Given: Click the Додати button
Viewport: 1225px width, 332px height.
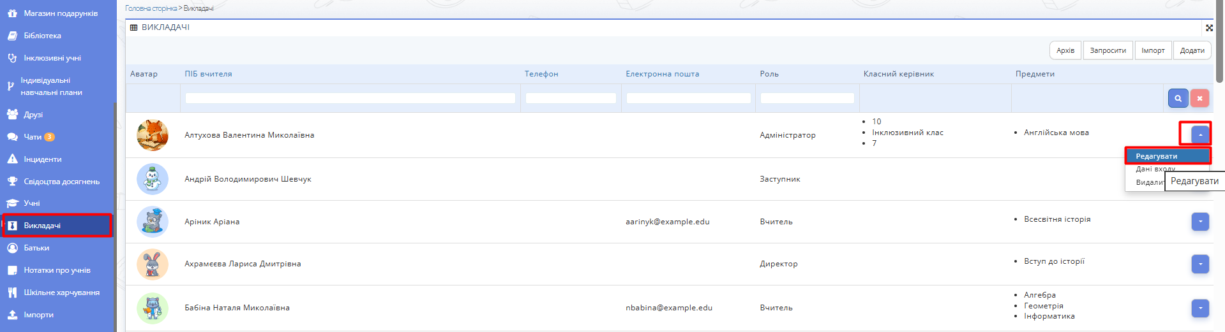Looking at the screenshot, I should pyautogui.click(x=1192, y=50).
